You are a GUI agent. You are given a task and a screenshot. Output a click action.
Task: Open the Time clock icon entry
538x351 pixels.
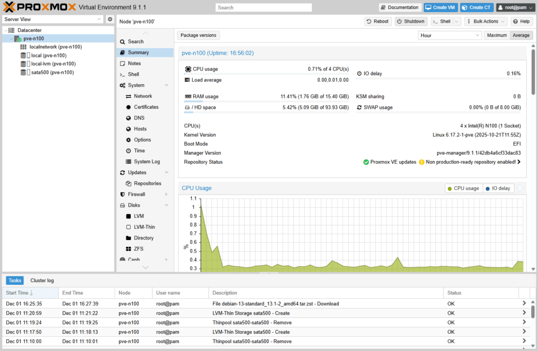[129, 151]
